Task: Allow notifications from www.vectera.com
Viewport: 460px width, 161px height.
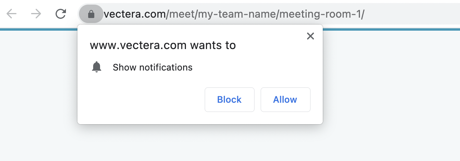Action: (285, 100)
